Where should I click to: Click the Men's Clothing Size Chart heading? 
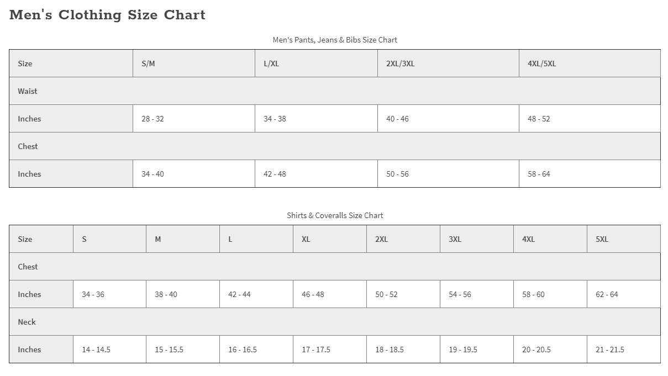[107, 15]
